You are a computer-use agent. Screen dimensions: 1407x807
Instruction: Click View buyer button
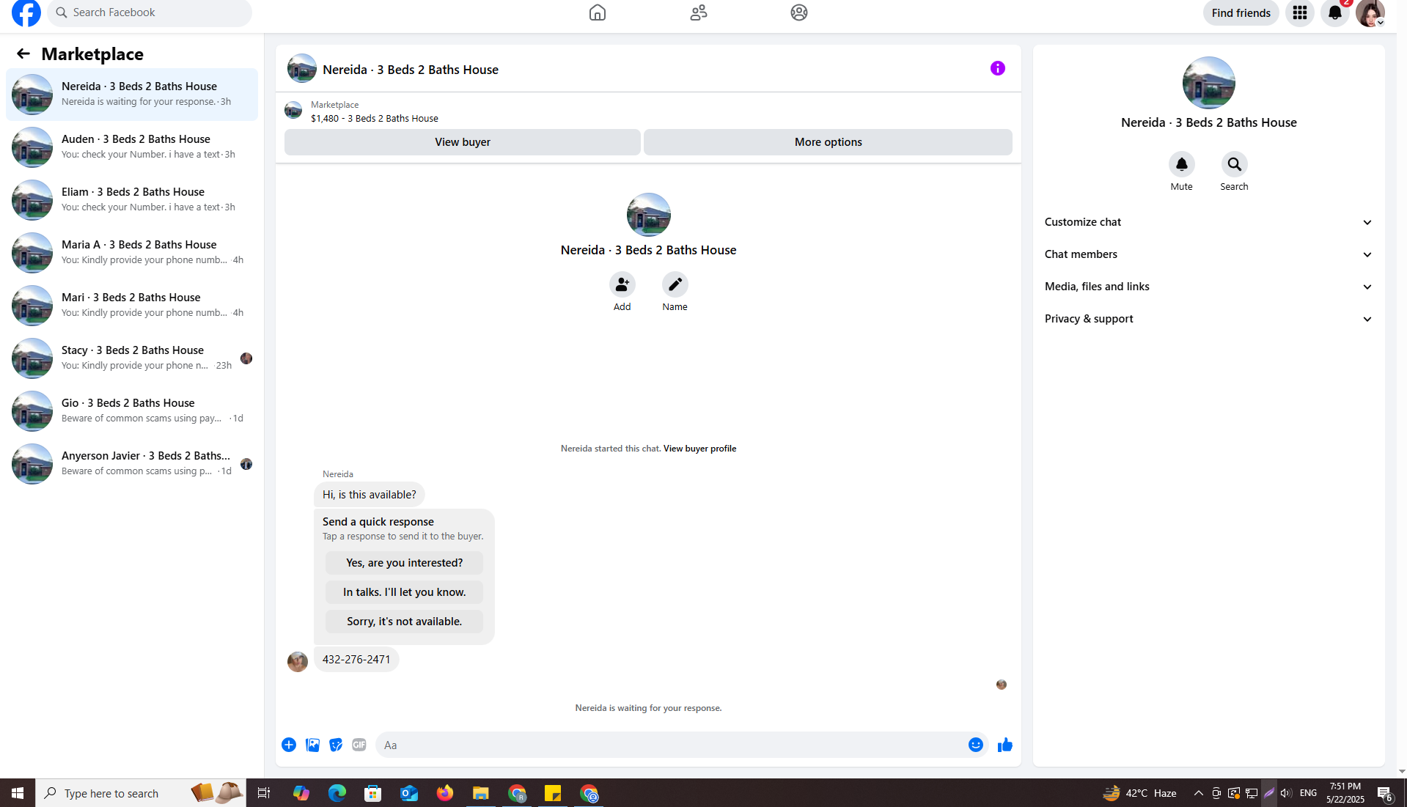(463, 142)
